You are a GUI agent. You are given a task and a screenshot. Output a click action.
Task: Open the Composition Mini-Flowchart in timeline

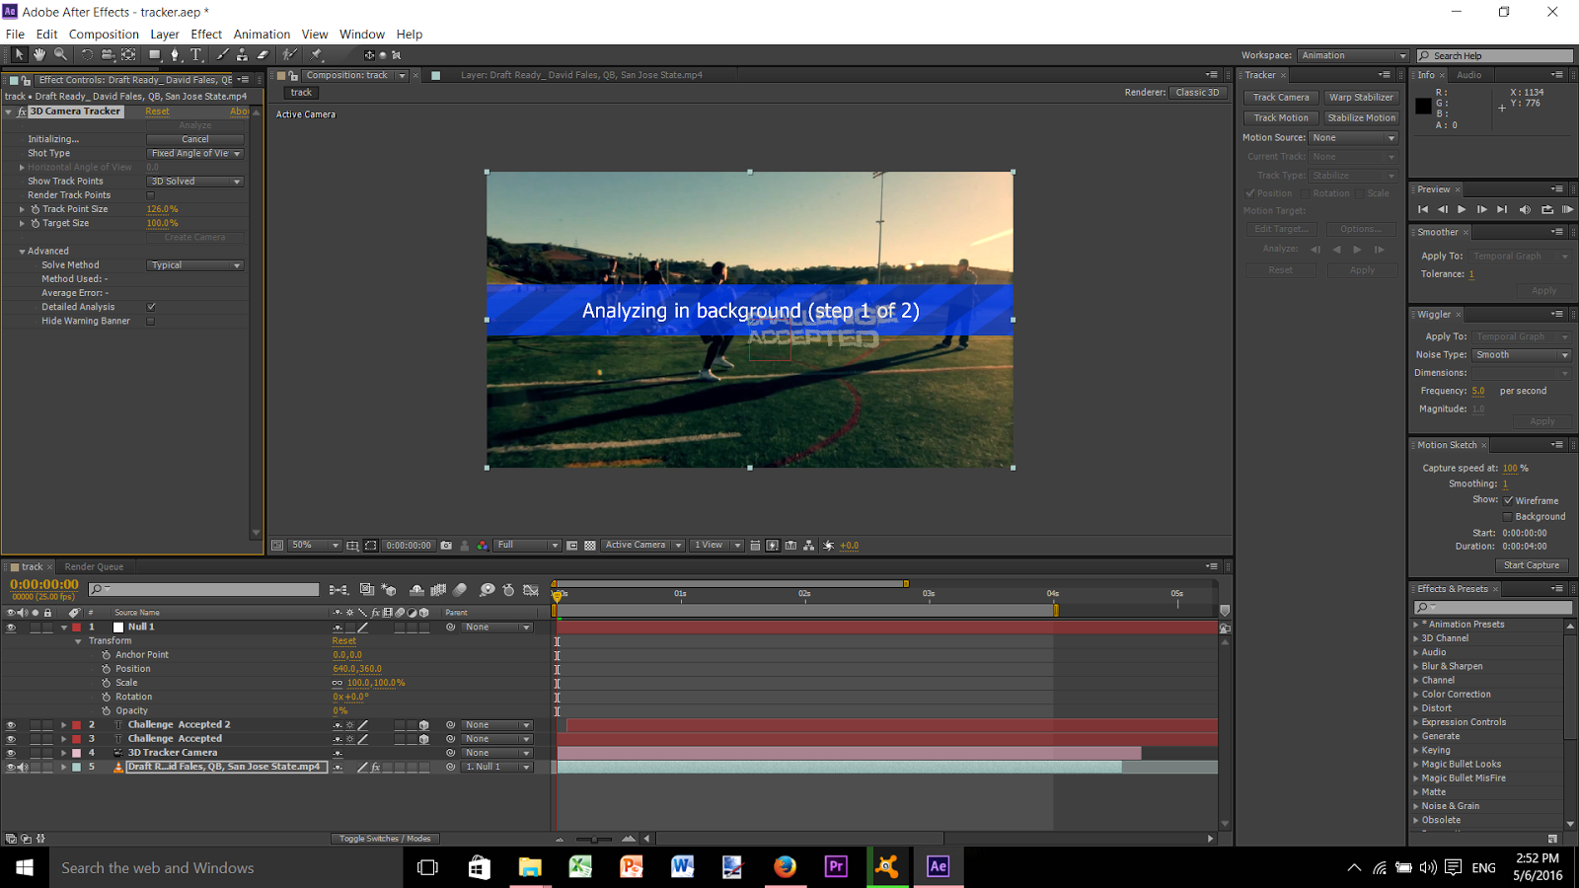[x=338, y=590]
